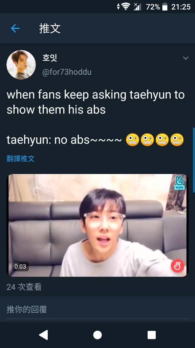Tap the blue back arrow
Viewport: 195px width, 348px height.
[x=15, y=29]
